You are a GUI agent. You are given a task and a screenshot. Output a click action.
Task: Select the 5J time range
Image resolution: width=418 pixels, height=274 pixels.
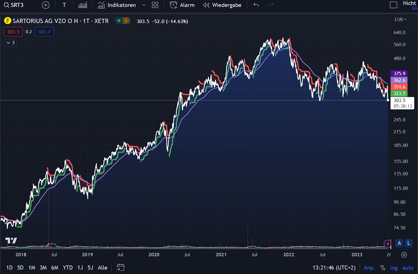pyautogui.click(x=90, y=268)
